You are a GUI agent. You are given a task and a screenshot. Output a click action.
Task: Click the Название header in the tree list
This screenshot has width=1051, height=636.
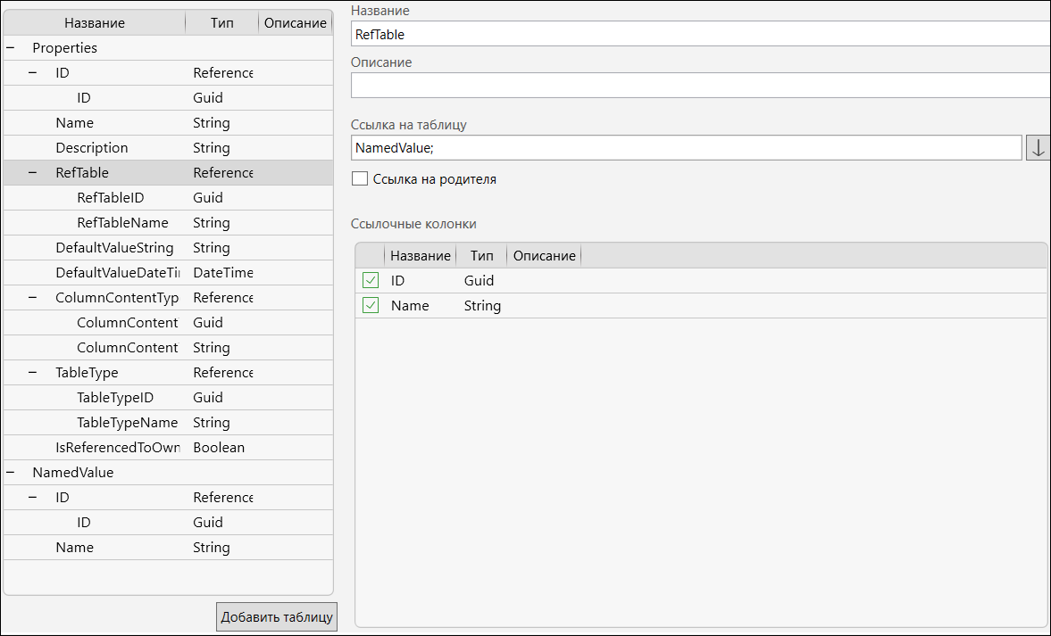(95, 23)
